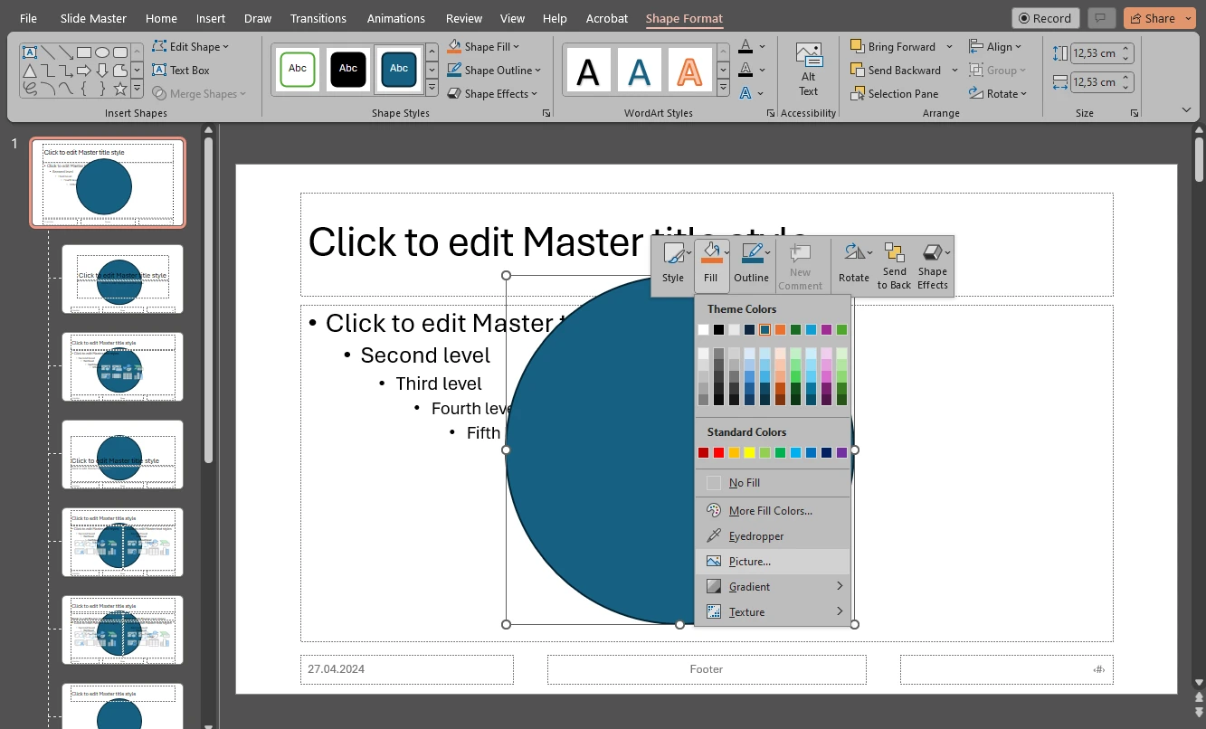The width and height of the screenshot is (1206, 729).
Task: Select the first slide master thumbnail
Action: pyautogui.click(x=107, y=182)
